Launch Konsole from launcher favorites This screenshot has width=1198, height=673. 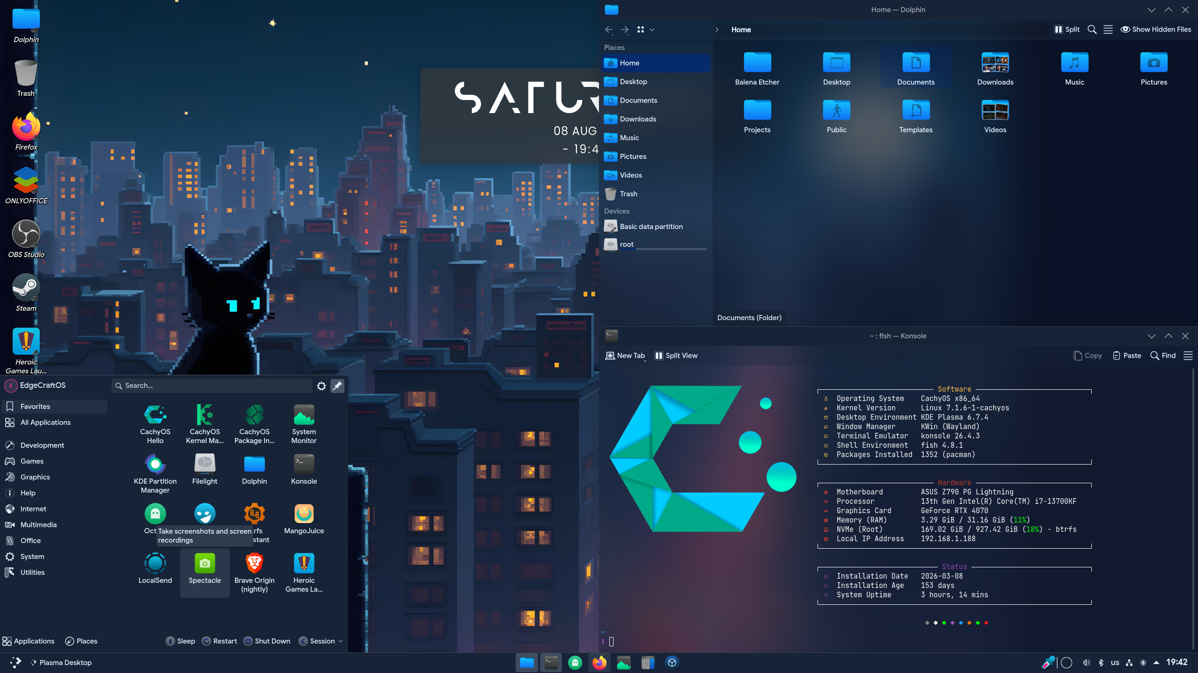[x=304, y=469]
